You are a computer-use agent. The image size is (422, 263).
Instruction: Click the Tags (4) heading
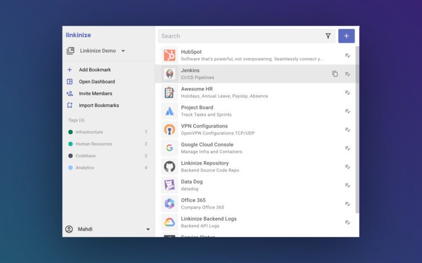click(76, 120)
